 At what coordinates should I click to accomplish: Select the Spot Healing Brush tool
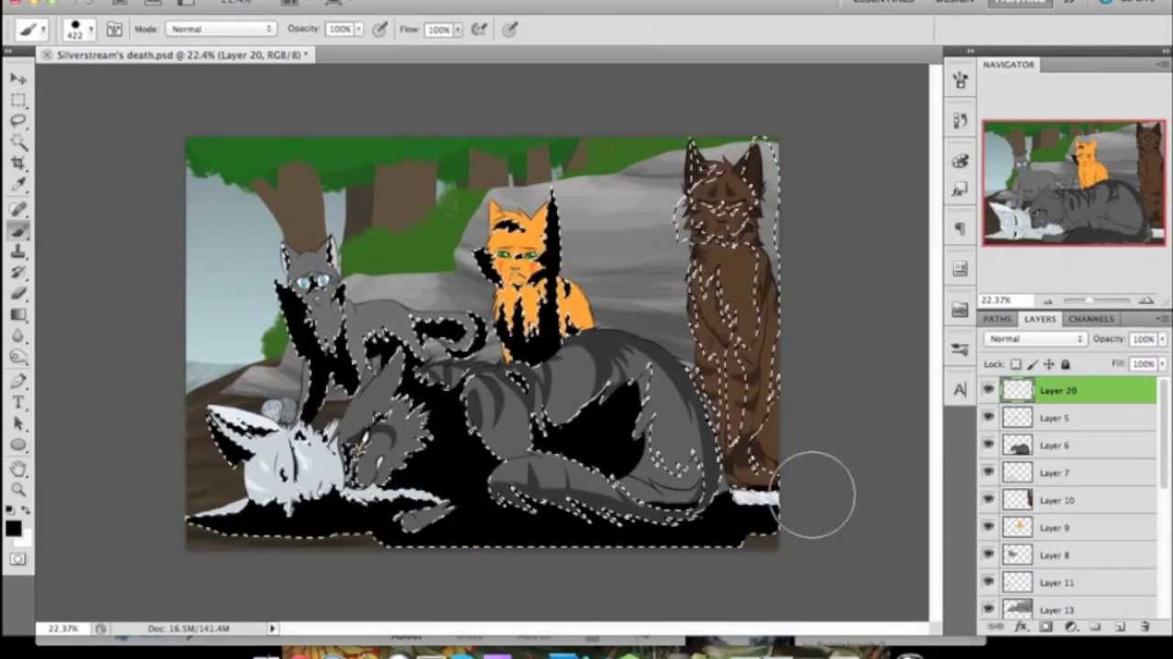tap(18, 210)
